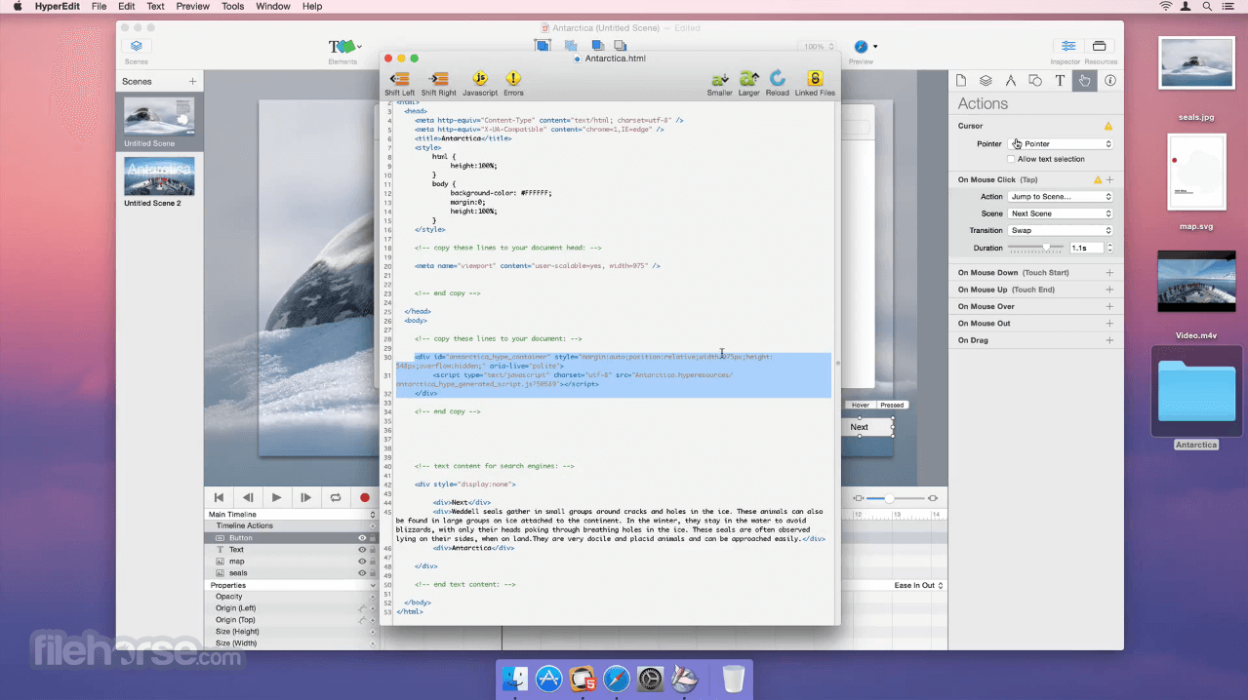The image size is (1248, 700).
Task: Open the Tools menu
Action: (x=232, y=6)
